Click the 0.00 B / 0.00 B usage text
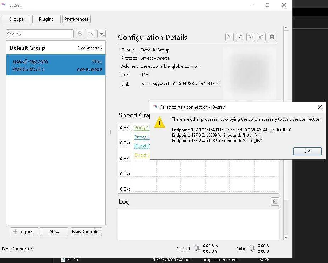Viewport: 328px width, 263px height. (x=89, y=70)
